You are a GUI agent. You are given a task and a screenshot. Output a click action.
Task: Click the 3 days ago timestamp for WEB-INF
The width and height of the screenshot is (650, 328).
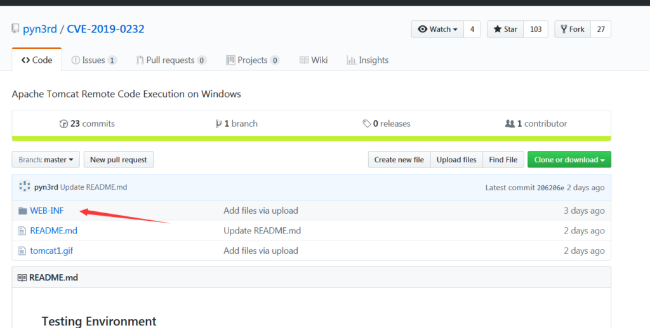pos(584,211)
